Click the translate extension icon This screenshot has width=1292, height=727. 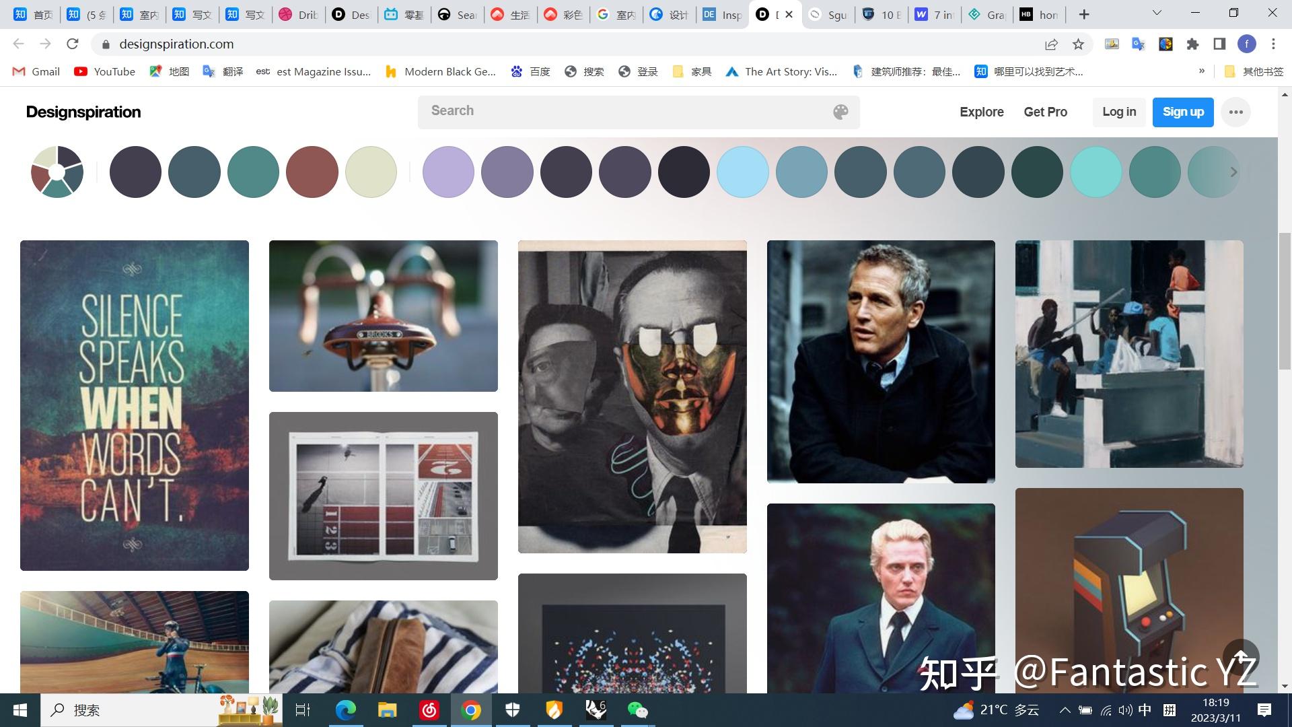click(1139, 44)
